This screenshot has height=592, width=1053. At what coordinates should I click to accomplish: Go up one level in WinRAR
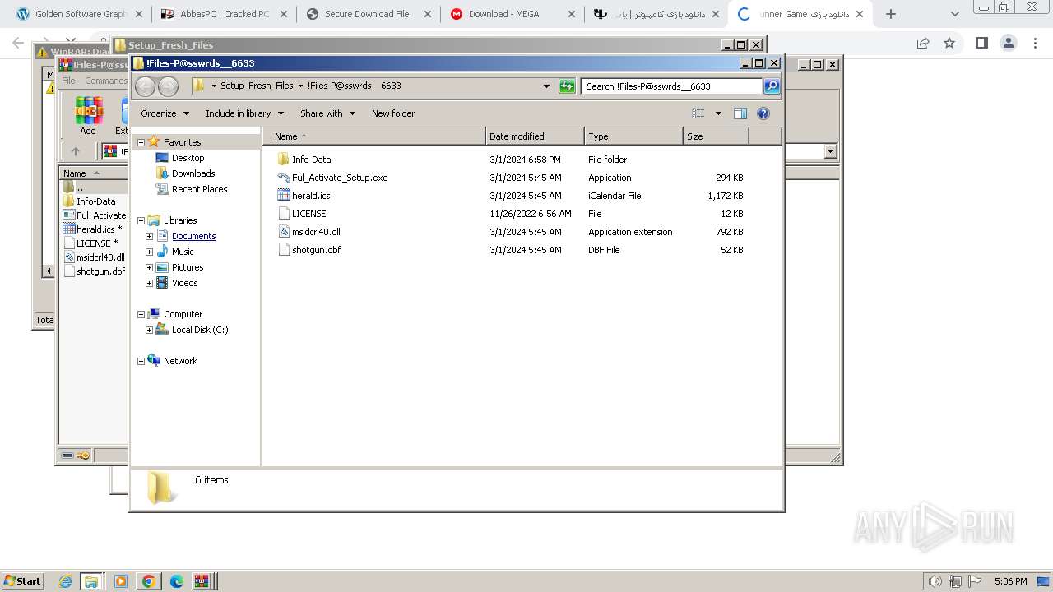[x=76, y=151]
